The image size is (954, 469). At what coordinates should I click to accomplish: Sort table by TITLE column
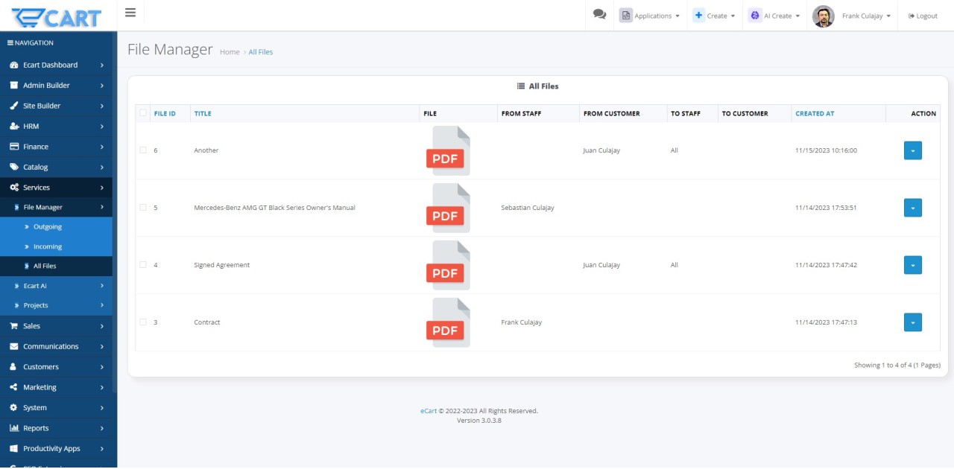(203, 113)
